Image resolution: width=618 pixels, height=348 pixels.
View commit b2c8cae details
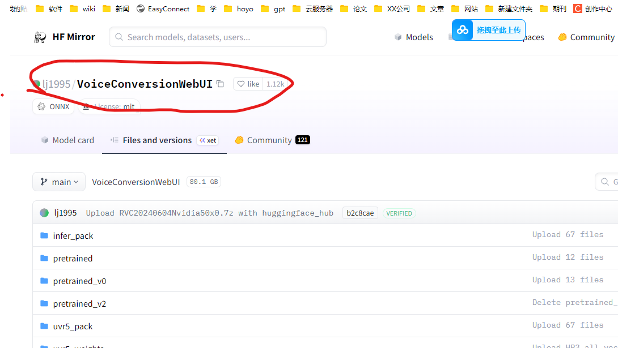tap(359, 213)
